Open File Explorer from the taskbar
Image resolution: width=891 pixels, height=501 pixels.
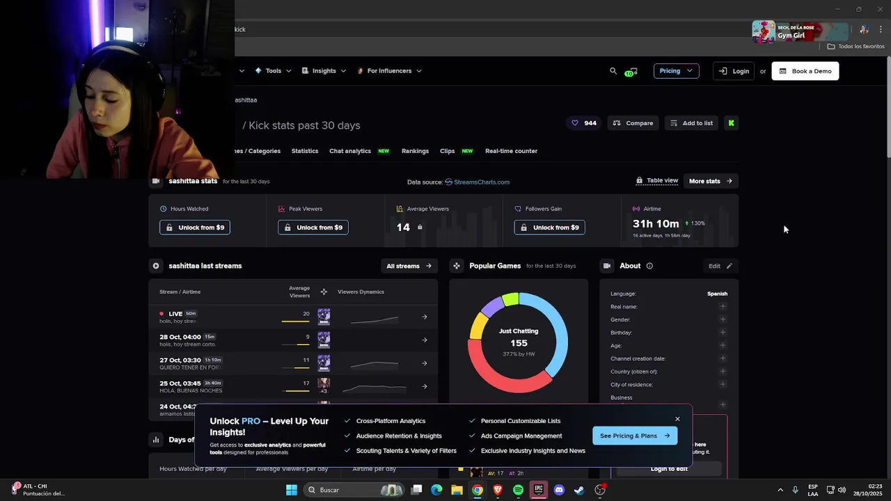click(x=457, y=490)
